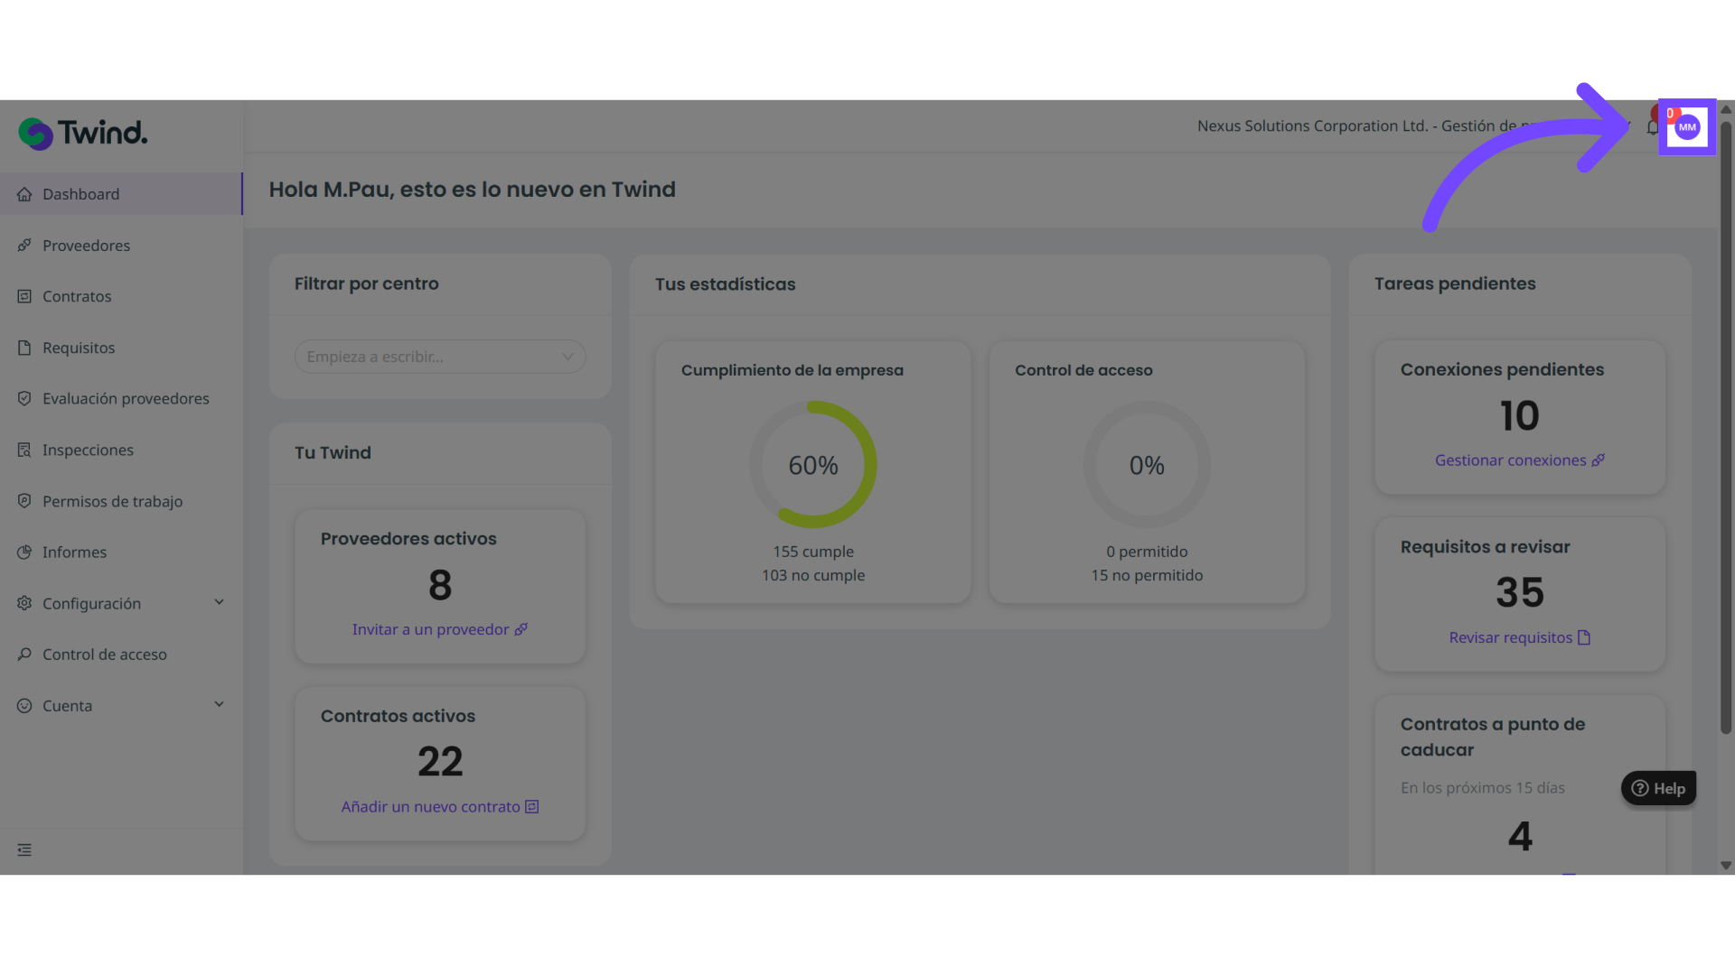Click Gestionar conexiones link
This screenshot has width=1735, height=975.
(1519, 460)
